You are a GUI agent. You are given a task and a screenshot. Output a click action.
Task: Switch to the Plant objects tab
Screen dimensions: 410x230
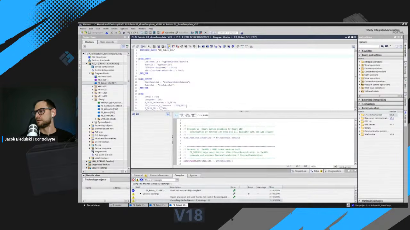tap(107, 42)
